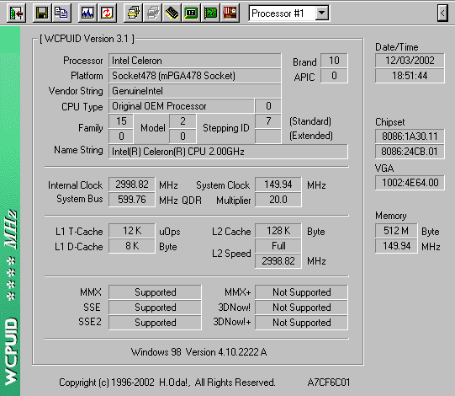Click the Chipset value 8086:24CB.01
The height and width of the screenshot is (396, 455).
tap(410, 151)
